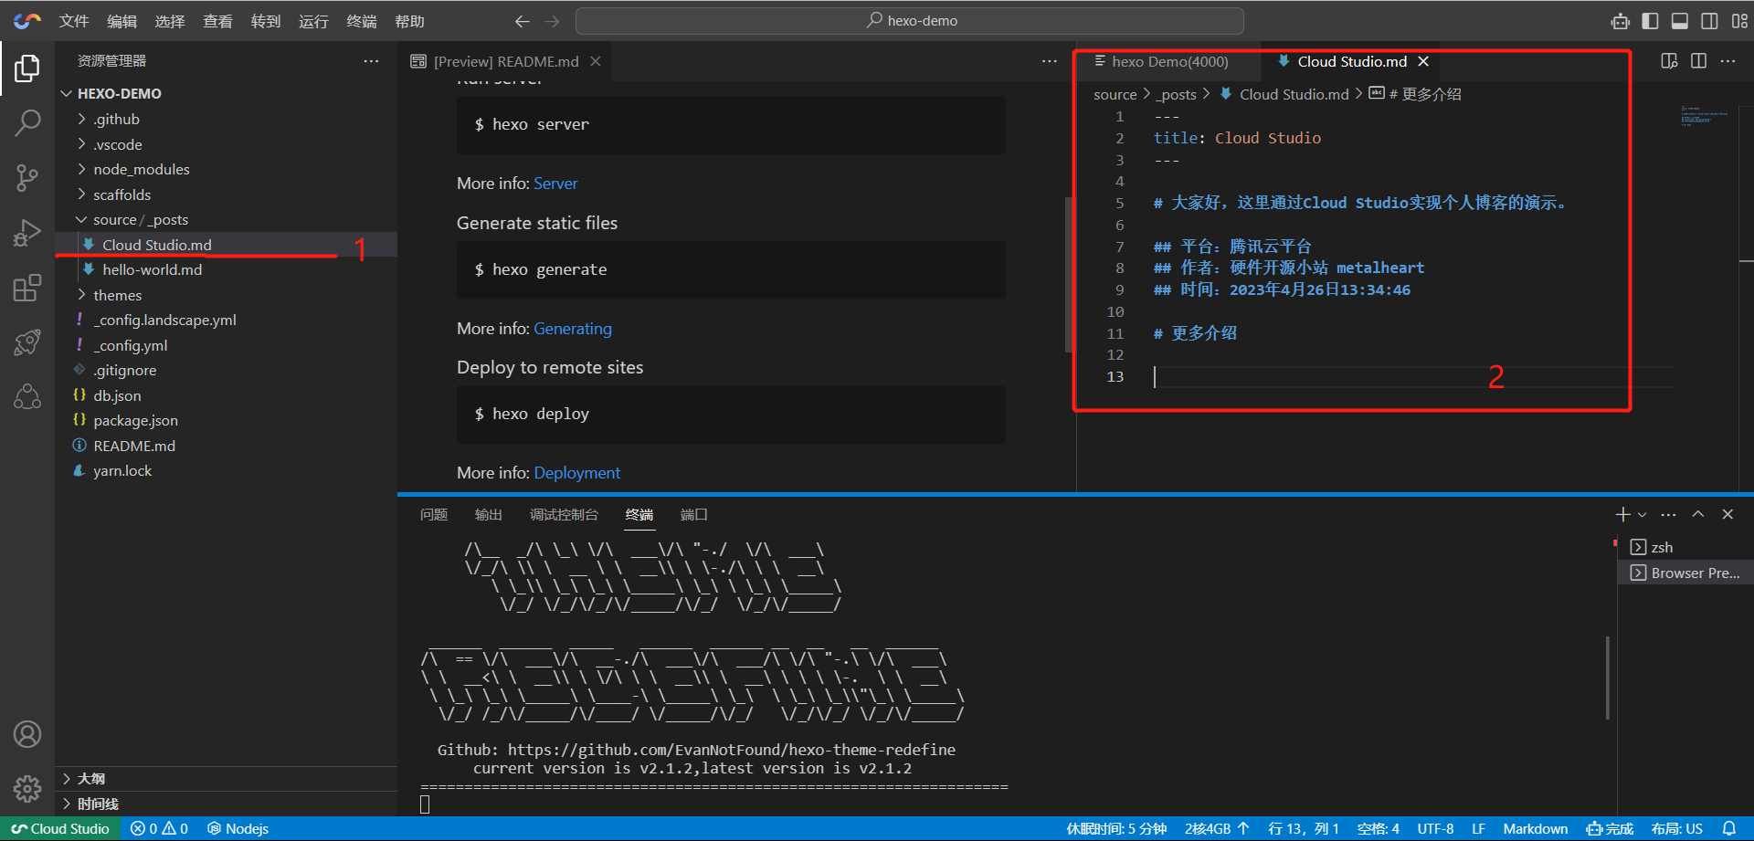Open customize layout icon
This screenshot has width=1754, height=841.
pos(1739,21)
